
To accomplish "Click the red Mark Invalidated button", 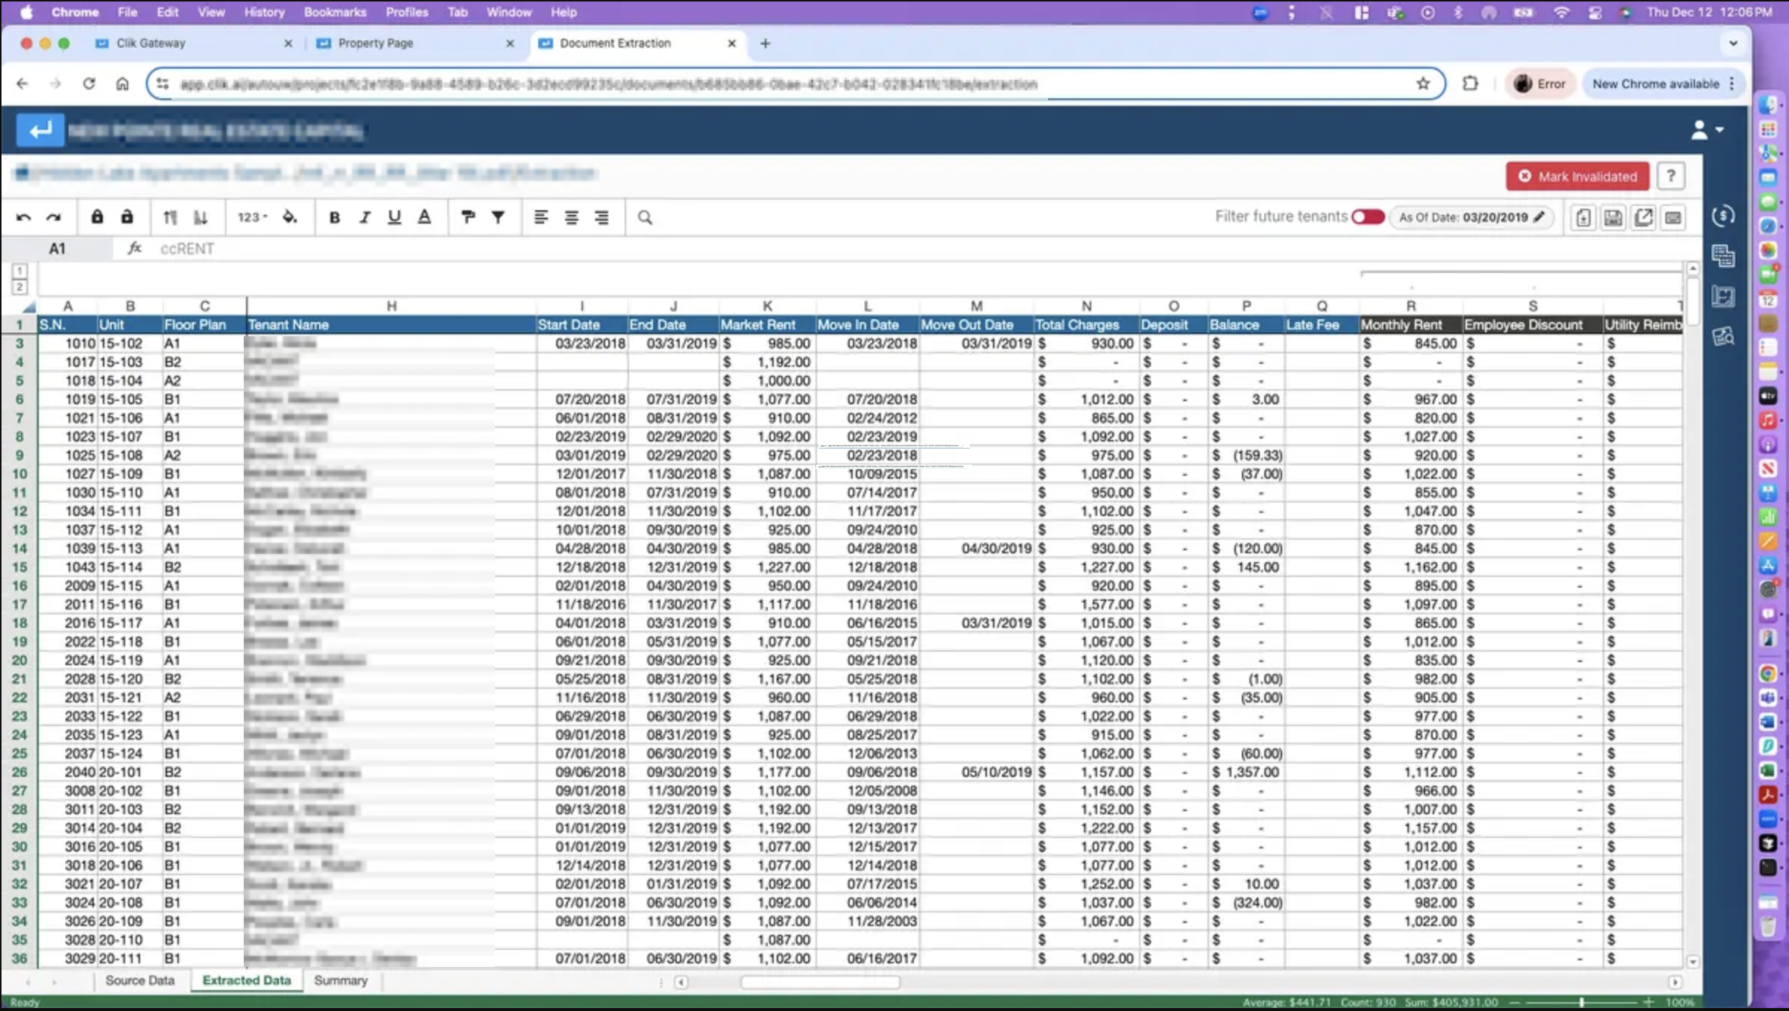I will coord(1577,176).
